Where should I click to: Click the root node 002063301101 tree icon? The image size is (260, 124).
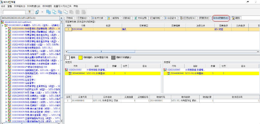3,22
